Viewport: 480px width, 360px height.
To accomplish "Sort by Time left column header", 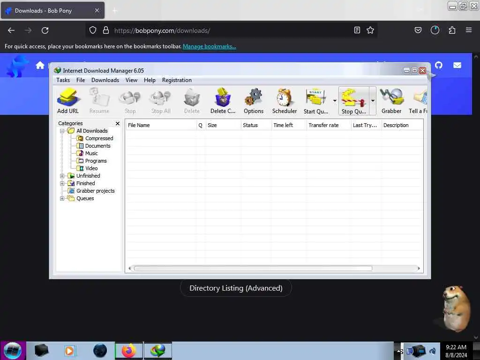I will [289, 125].
